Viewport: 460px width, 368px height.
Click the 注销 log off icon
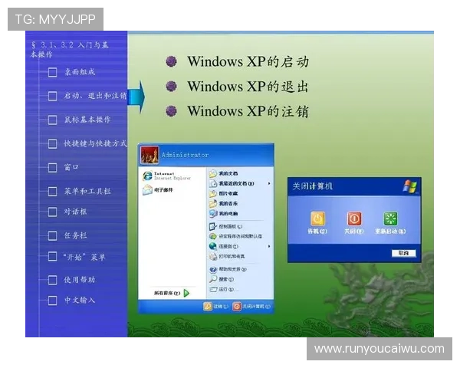(208, 306)
